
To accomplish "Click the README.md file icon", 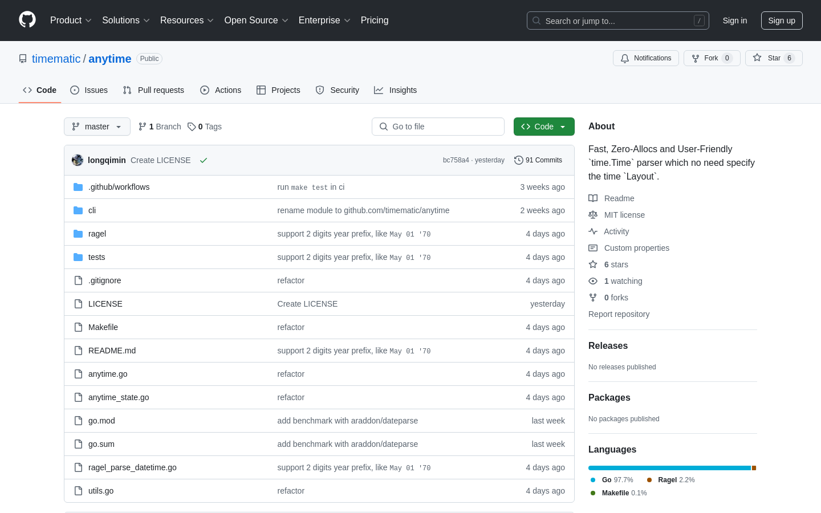I will [78, 351].
